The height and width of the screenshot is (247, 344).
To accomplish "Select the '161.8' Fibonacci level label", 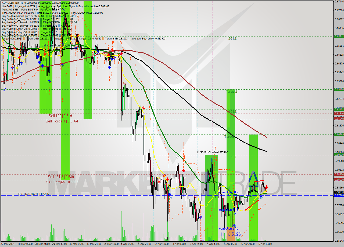I will click(232, 111).
